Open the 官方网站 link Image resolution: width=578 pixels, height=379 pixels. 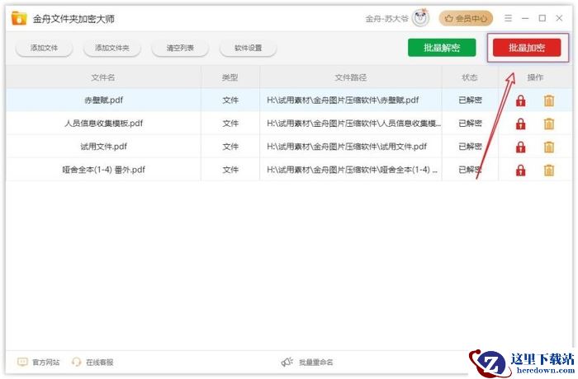[38, 362]
